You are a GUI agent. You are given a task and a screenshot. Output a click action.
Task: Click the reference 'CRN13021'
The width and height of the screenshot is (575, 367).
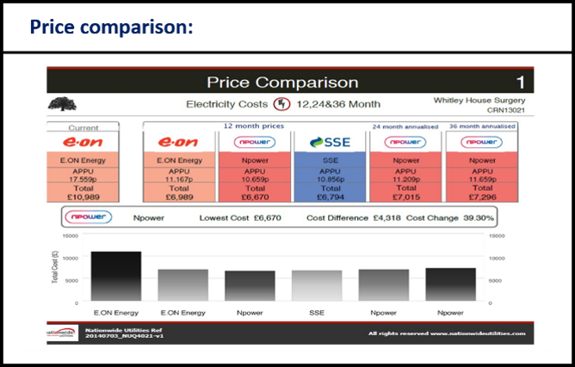click(506, 110)
